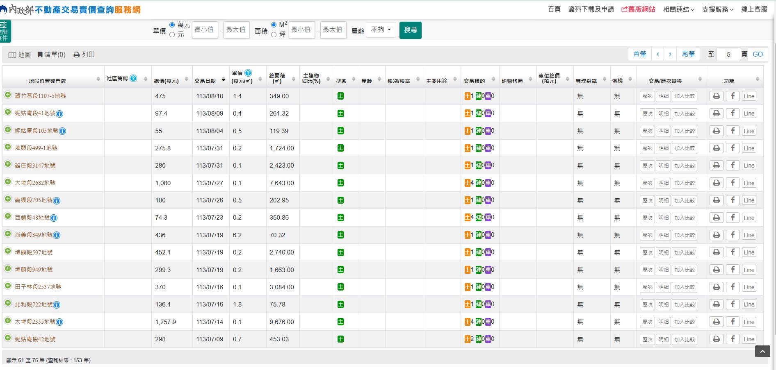
Task: Click green land type icon in 大埤段2682地號 row
Action: coord(340,183)
